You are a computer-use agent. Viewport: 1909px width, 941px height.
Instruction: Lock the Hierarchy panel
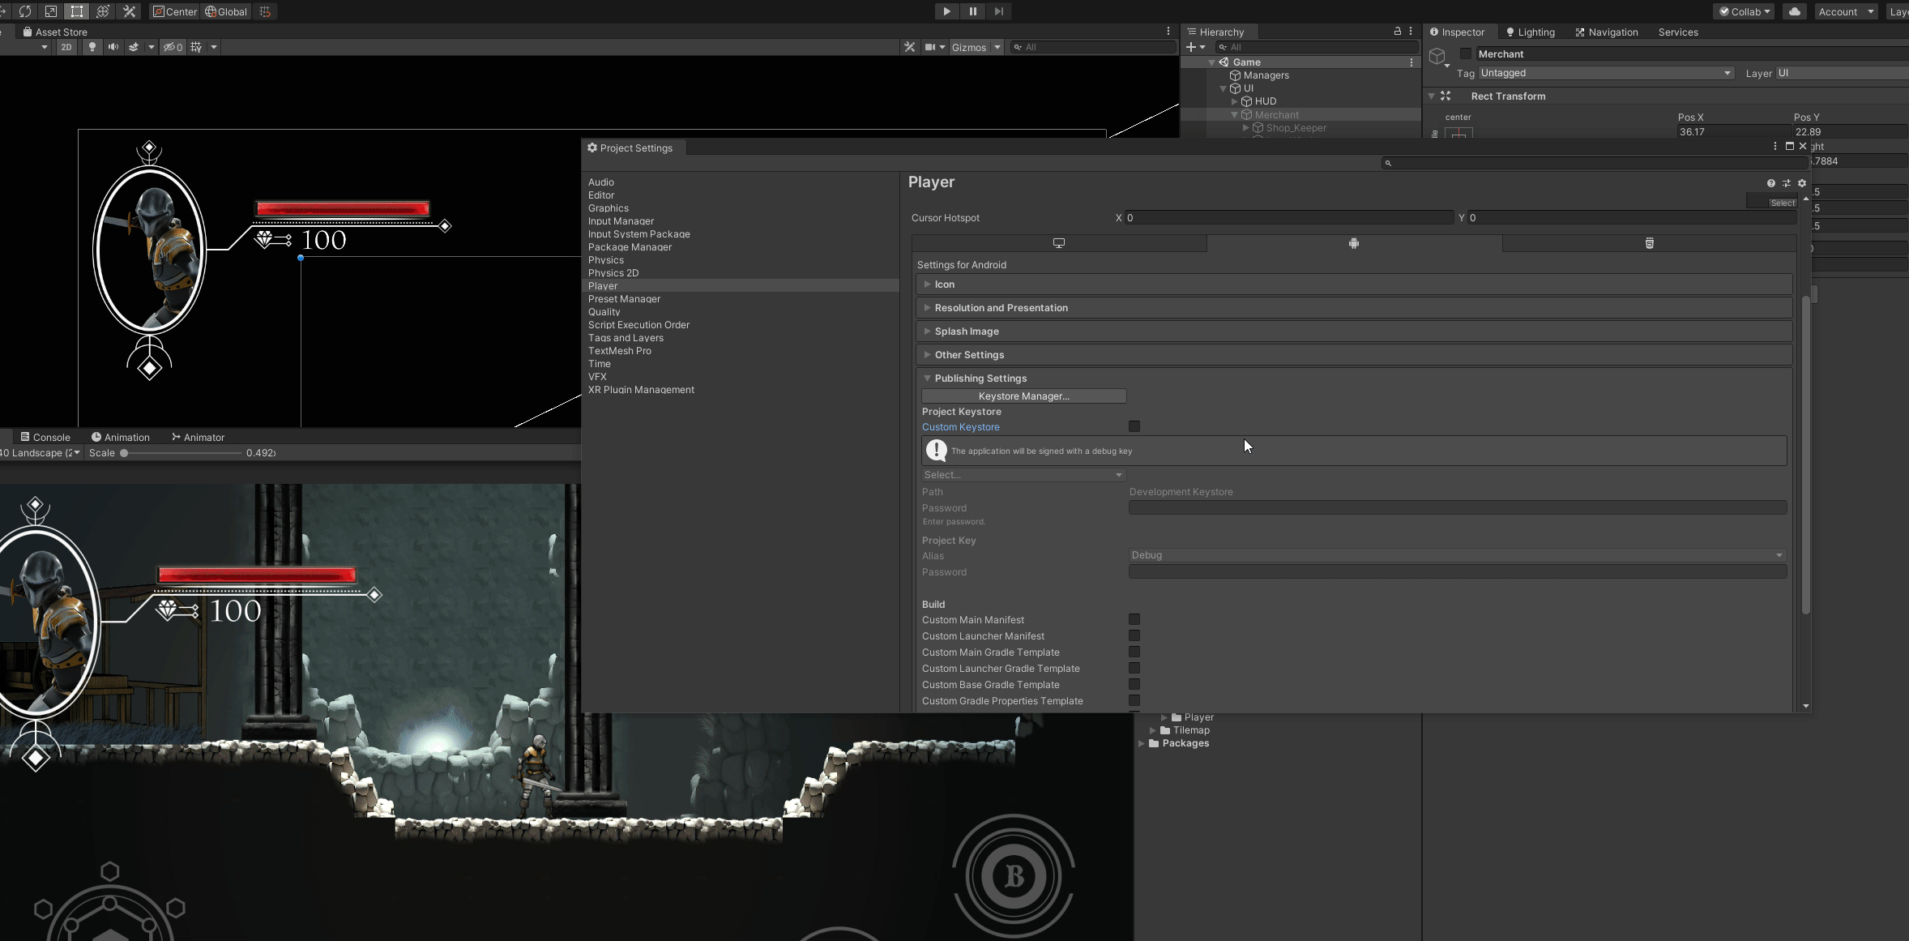1397,32
